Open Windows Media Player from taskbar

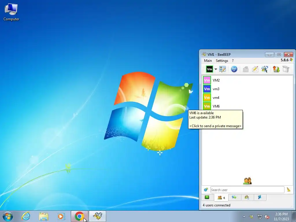[x=61, y=216]
